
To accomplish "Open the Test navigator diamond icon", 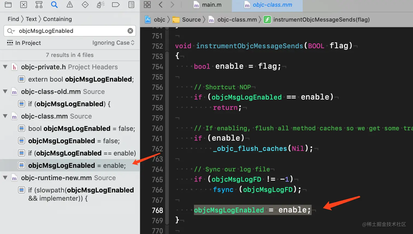I will tap(85, 5).
